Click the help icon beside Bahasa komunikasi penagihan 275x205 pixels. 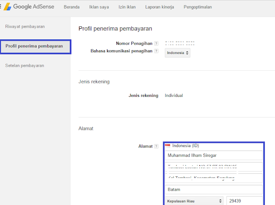point(156,51)
